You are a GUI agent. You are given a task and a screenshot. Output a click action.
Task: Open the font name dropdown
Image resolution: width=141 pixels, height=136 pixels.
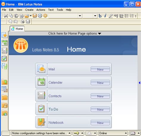point(80,16)
